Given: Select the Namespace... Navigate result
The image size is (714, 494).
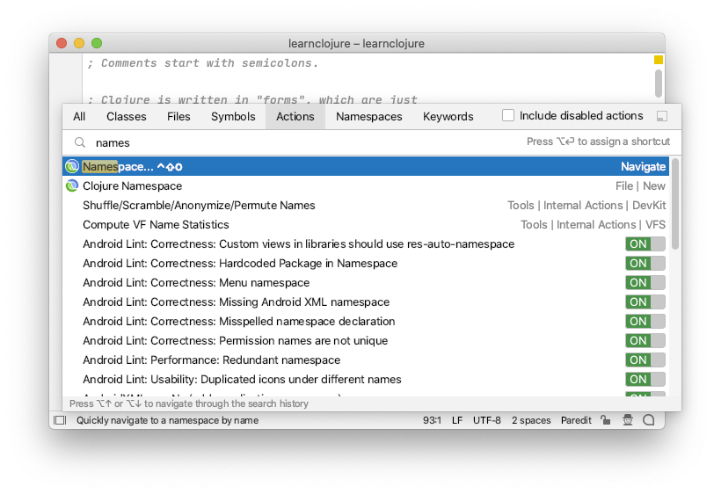Looking at the screenshot, I should [366, 167].
